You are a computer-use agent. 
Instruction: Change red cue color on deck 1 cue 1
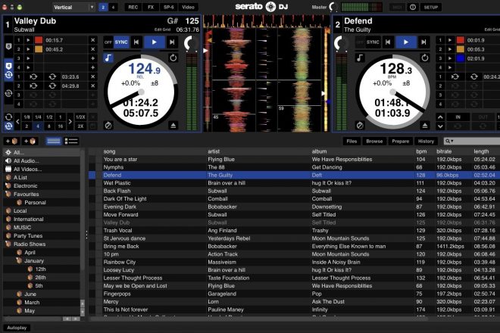[x=39, y=40]
